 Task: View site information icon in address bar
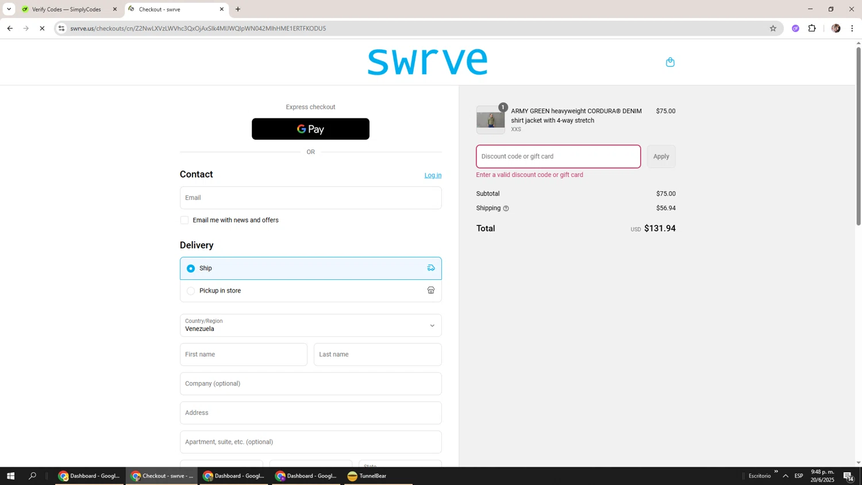[x=61, y=28]
